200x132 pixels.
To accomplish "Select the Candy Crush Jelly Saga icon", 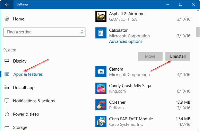I will pos(101,88).
